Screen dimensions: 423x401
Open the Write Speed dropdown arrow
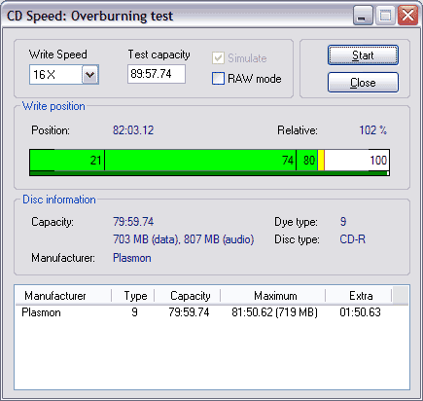click(x=89, y=75)
